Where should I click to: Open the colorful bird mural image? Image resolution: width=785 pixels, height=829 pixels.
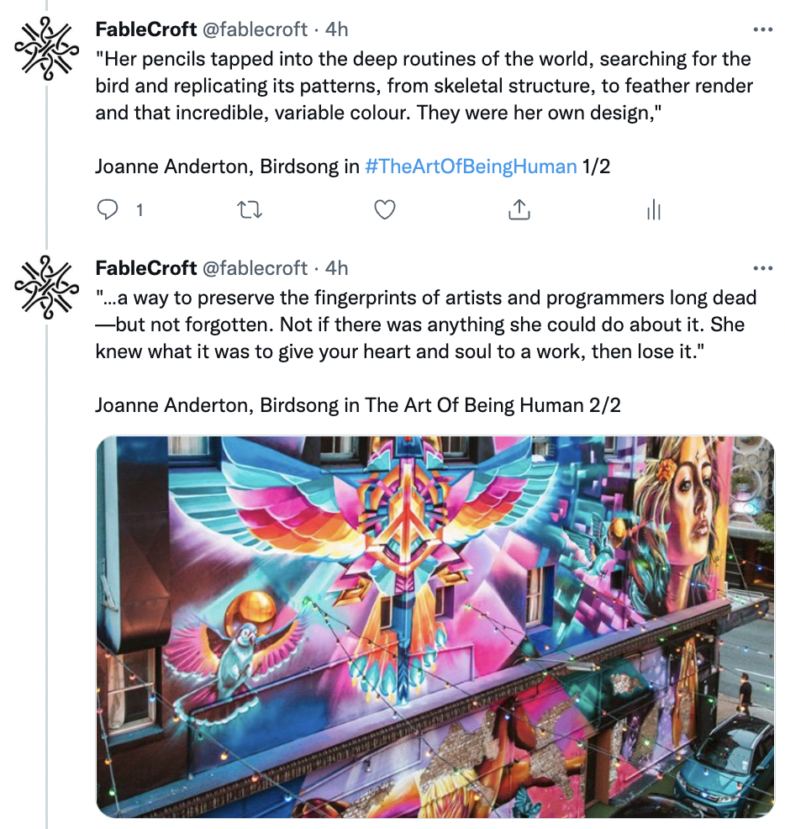[435, 626]
